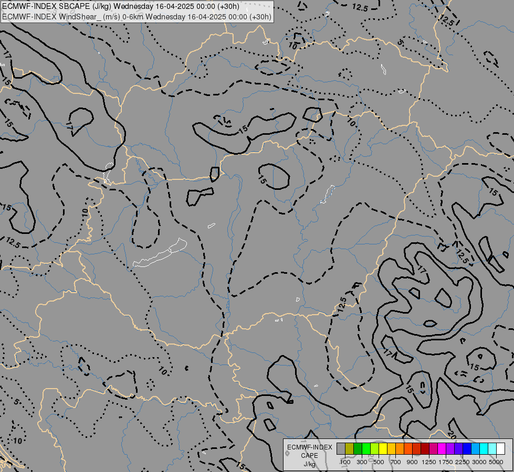Select the light cyan legend swatch

[x=492, y=448]
